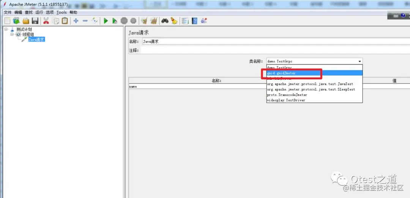
Task: Close the 类名称 dropdown via its arrow
Action: (360, 61)
